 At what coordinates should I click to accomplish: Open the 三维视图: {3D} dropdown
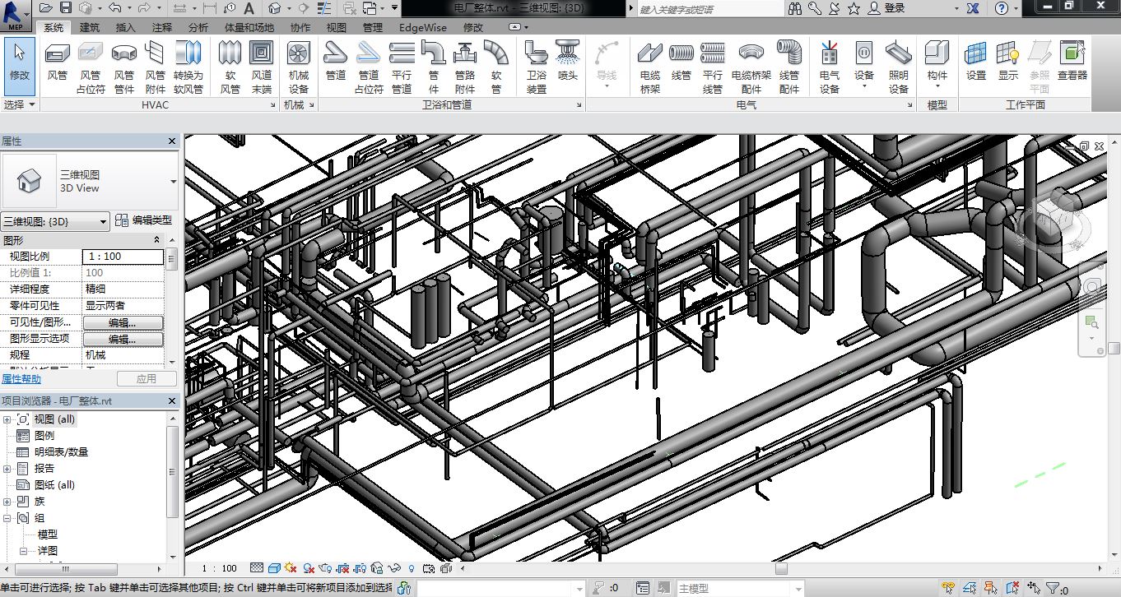(55, 221)
